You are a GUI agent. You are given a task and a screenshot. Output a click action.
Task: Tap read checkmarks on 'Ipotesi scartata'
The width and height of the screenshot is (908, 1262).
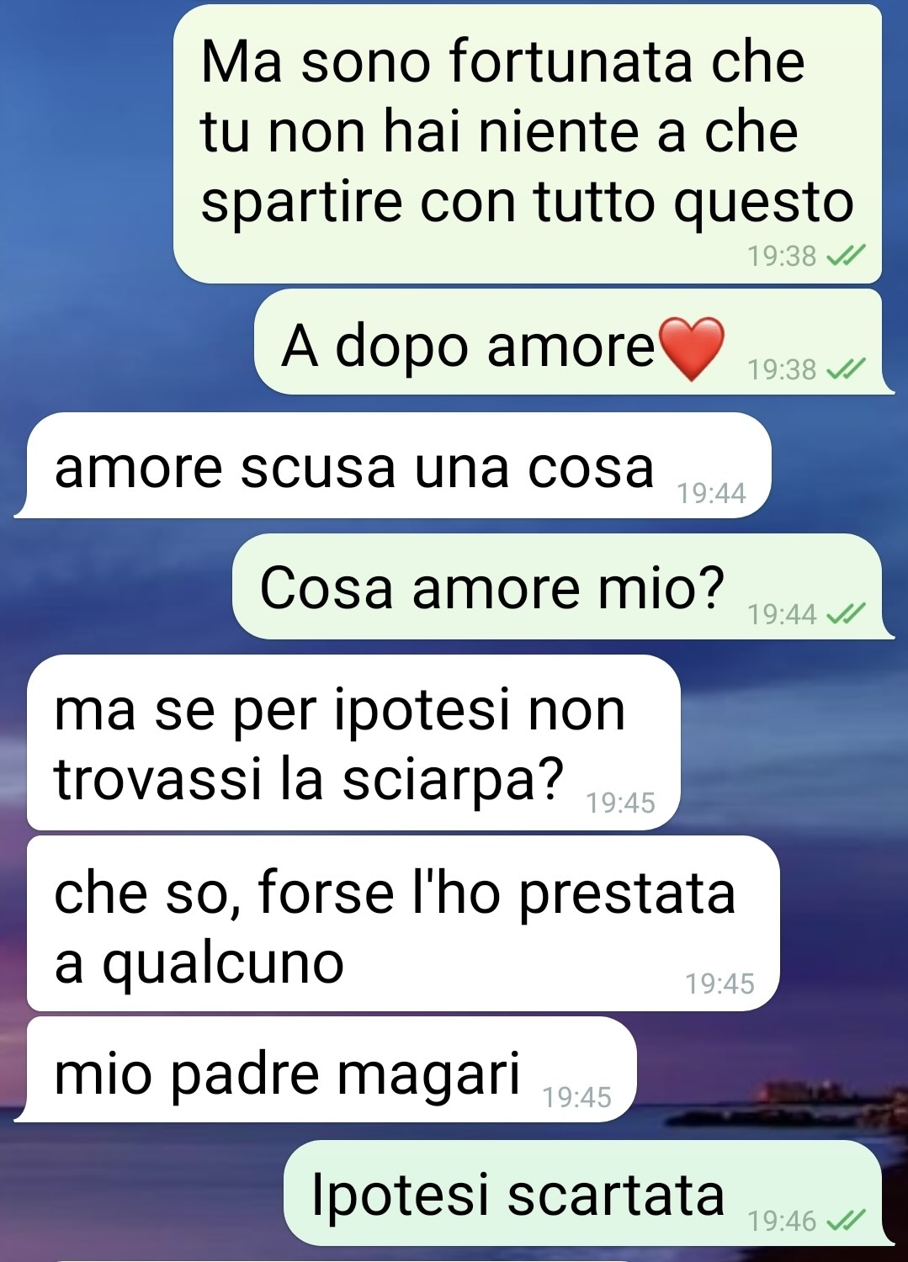click(845, 1220)
